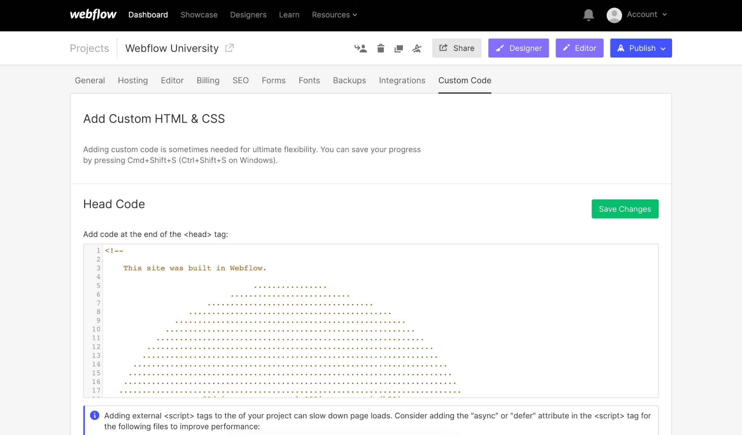This screenshot has width=742, height=435.
Task: Open the Account dropdown
Action: [647, 14]
